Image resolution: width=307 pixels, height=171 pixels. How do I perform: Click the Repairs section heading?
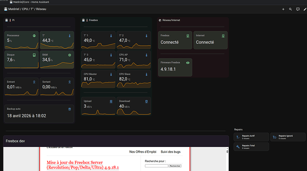(x=238, y=130)
